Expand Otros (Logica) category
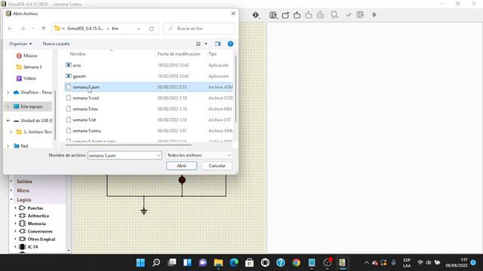Screen dimensions: 483x271 pos(15,239)
